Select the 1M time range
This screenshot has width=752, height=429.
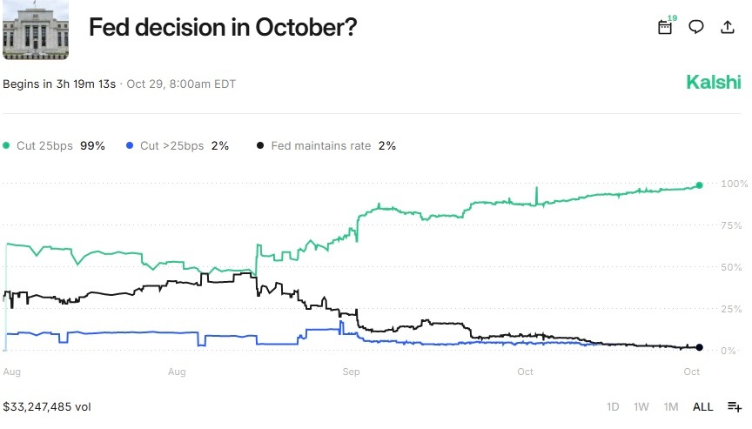(670, 406)
